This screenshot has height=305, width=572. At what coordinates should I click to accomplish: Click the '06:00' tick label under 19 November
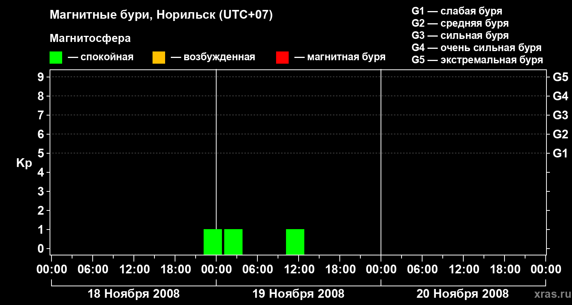click(x=257, y=270)
